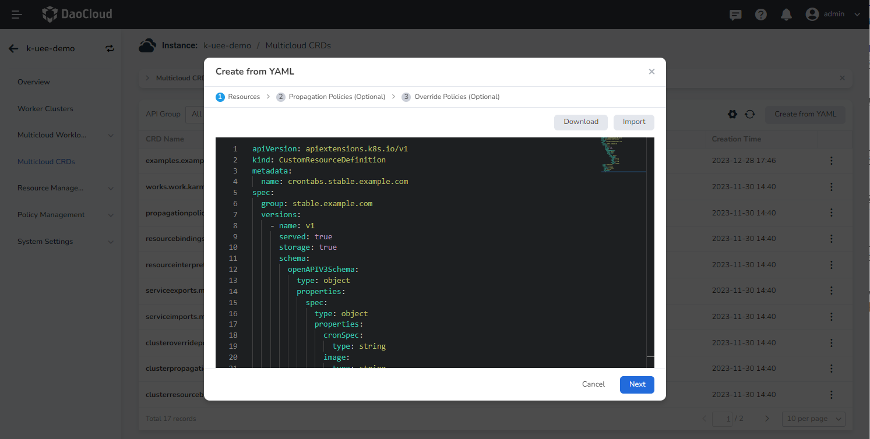The height and width of the screenshot is (439, 870).
Task: Switch to Override Policies step
Action: 456,97
